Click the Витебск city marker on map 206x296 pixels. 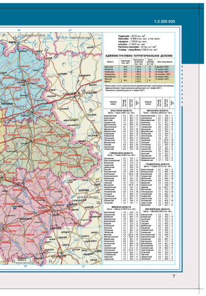pyautogui.click(x=25, y=81)
